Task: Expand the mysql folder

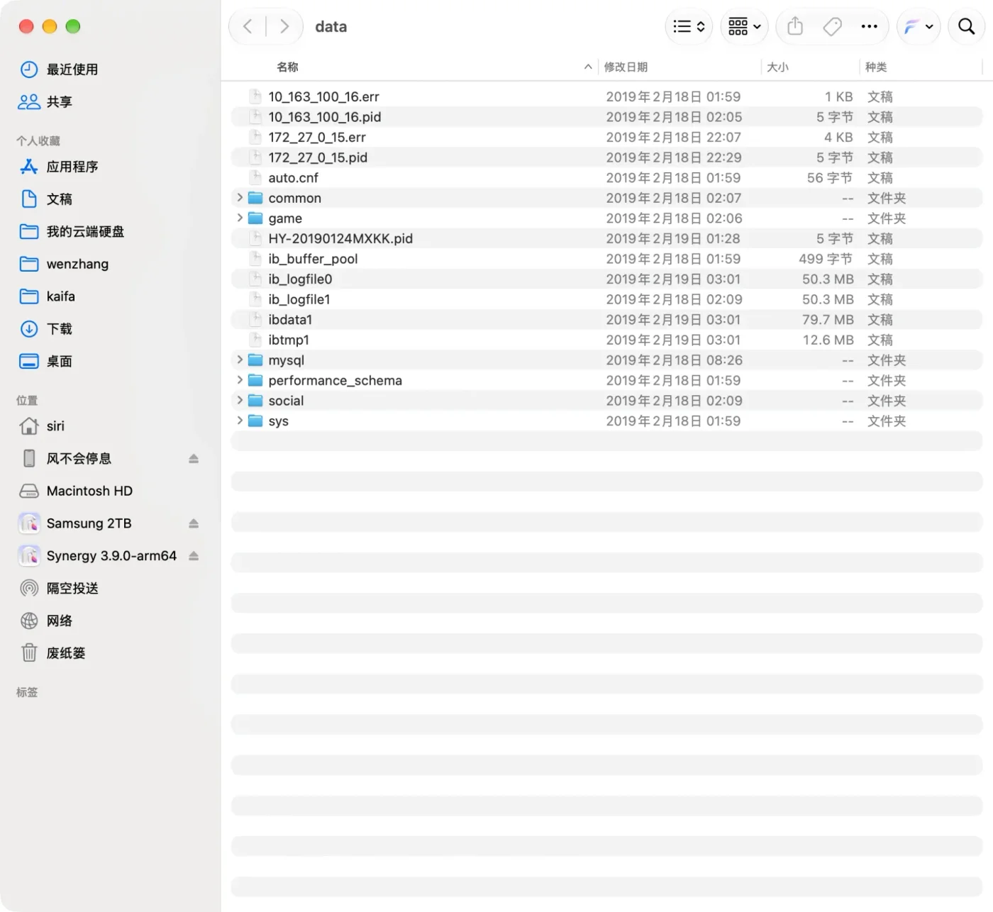Action: click(x=240, y=360)
